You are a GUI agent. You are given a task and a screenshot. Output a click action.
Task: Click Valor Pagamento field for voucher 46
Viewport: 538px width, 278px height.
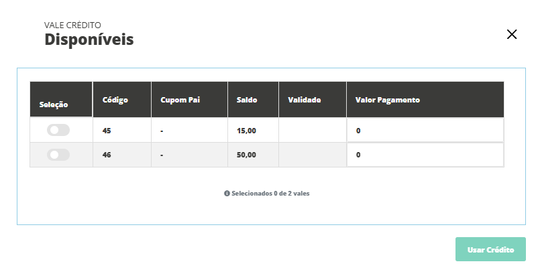(425, 155)
